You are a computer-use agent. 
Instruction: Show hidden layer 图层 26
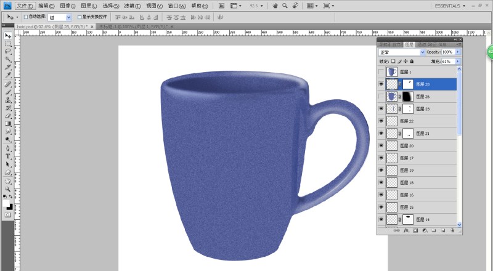point(381,97)
